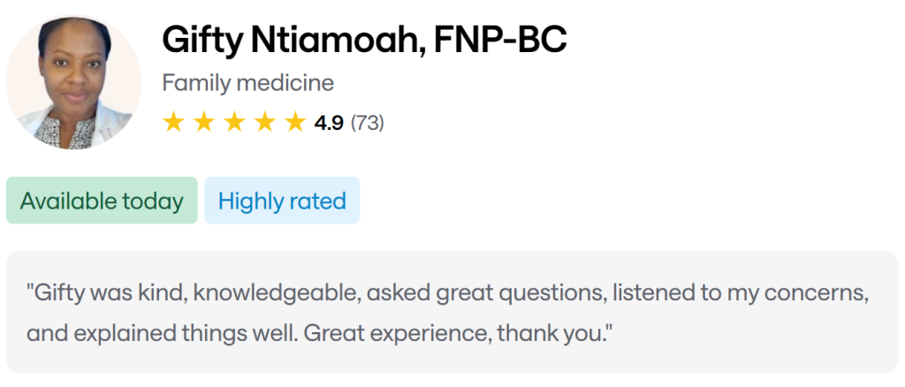
Task: Select the fifth rating star
Action: [294, 122]
